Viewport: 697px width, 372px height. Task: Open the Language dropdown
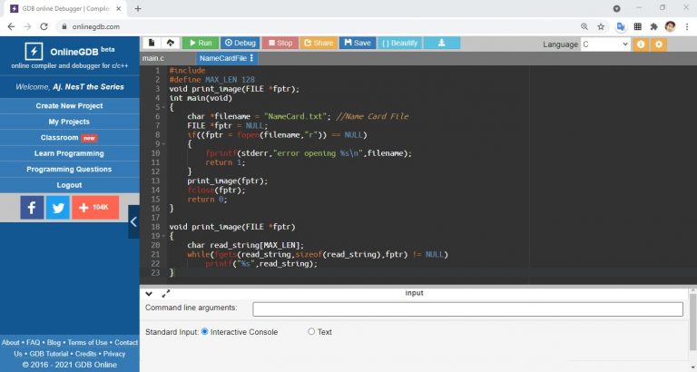[605, 44]
